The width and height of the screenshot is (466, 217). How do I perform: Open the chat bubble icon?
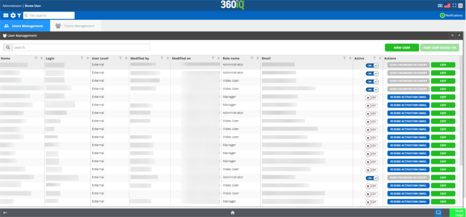coord(439,213)
